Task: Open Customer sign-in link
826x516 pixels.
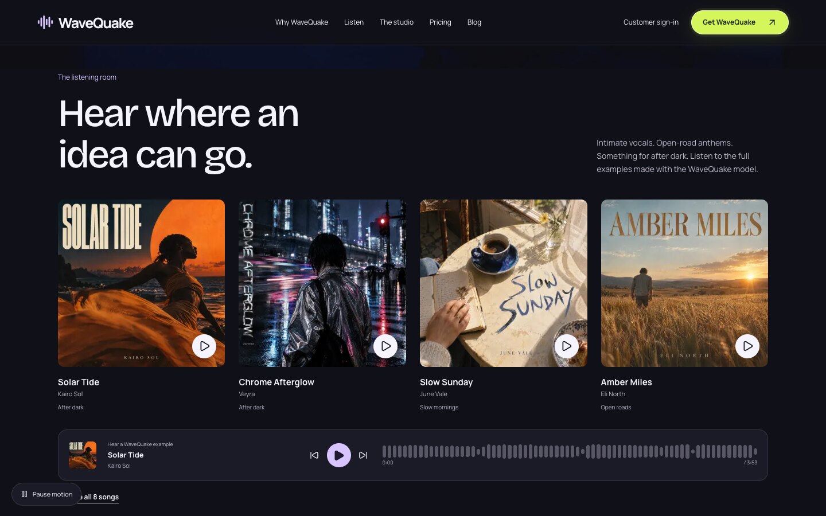Action: pyautogui.click(x=651, y=22)
